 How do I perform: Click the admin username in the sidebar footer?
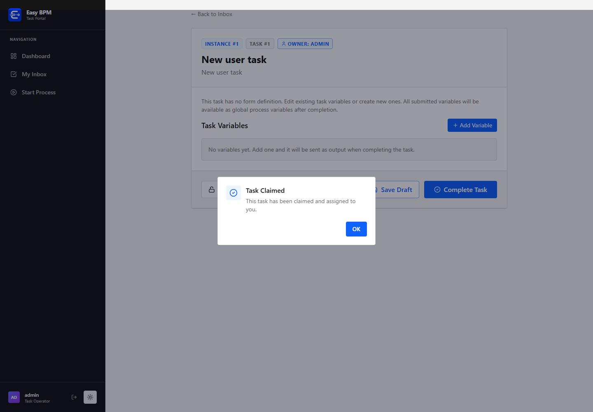click(32, 395)
